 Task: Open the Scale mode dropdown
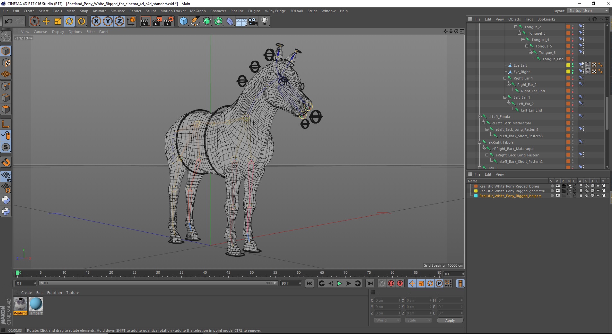click(x=418, y=320)
